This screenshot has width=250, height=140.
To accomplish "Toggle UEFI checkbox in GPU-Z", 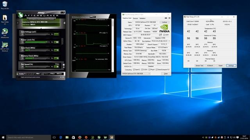I will pyautogui.click(x=164, y=35).
